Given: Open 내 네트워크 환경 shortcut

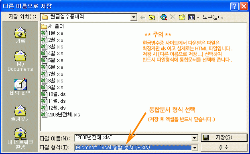Looking at the screenshot, I should pyautogui.click(x=20, y=138).
